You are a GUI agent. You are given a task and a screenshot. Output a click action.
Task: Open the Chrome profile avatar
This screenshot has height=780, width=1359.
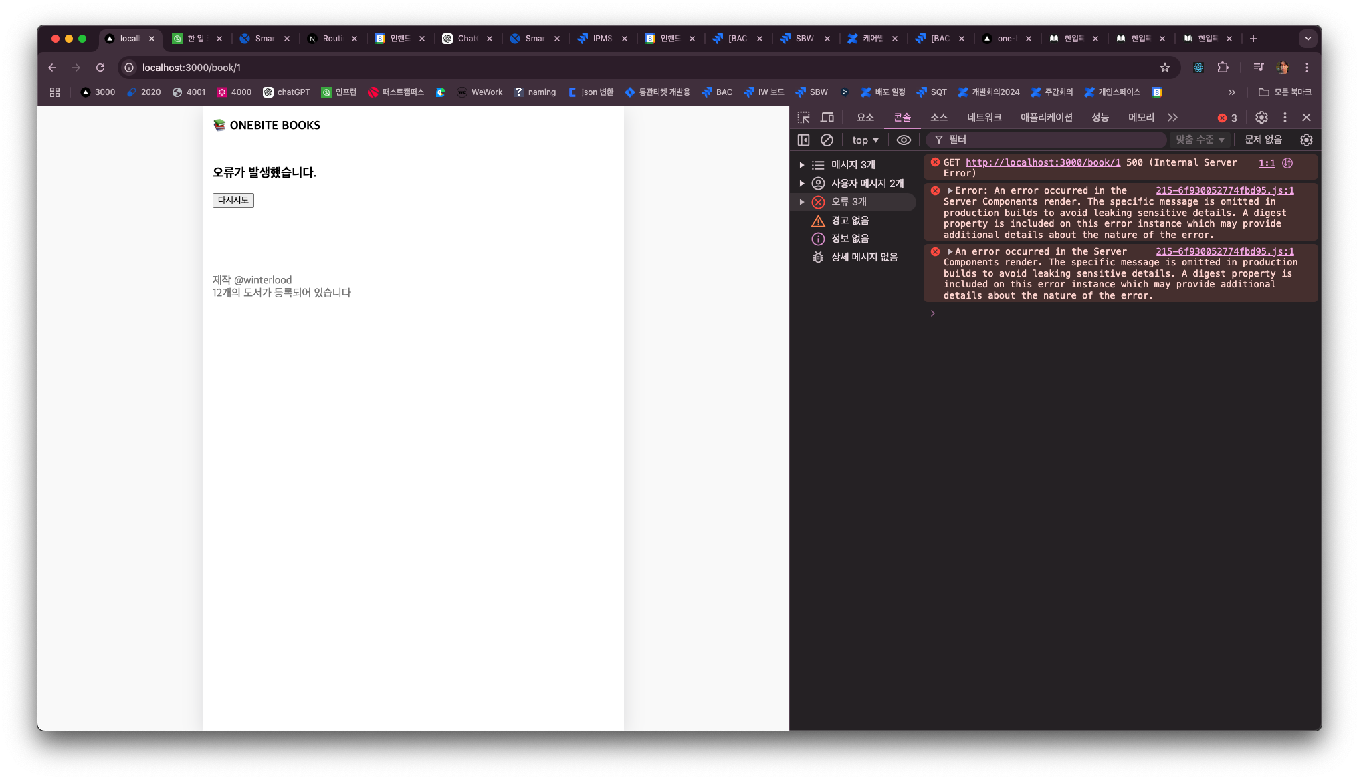[x=1282, y=68]
